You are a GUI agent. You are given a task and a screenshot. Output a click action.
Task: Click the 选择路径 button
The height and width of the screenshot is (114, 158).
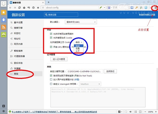click(110, 71)
